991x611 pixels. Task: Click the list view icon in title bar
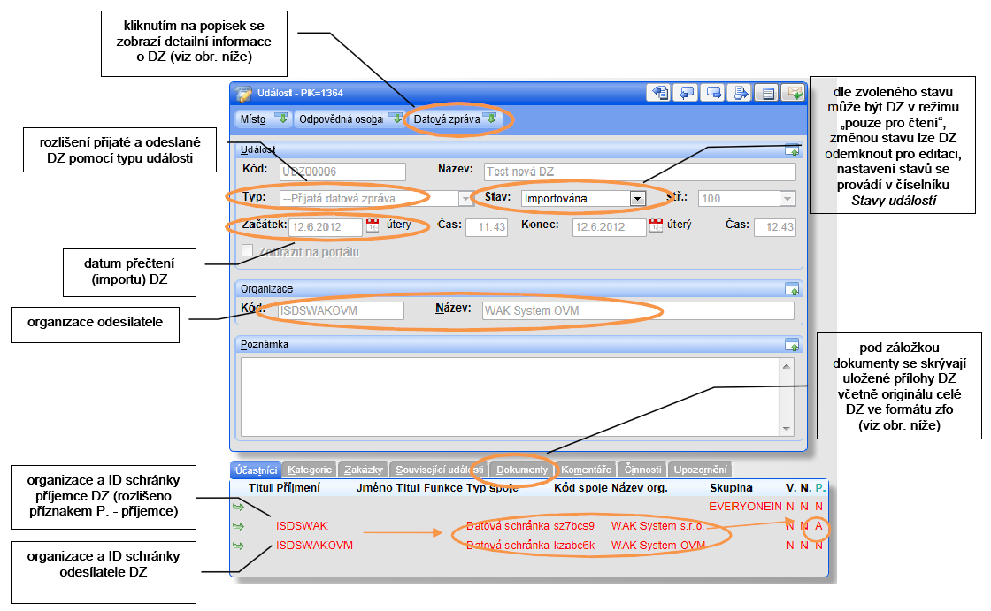click(768, 93)
